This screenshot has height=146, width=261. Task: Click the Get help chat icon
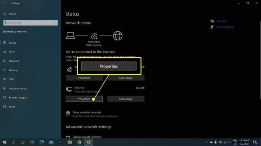[212, 21]
